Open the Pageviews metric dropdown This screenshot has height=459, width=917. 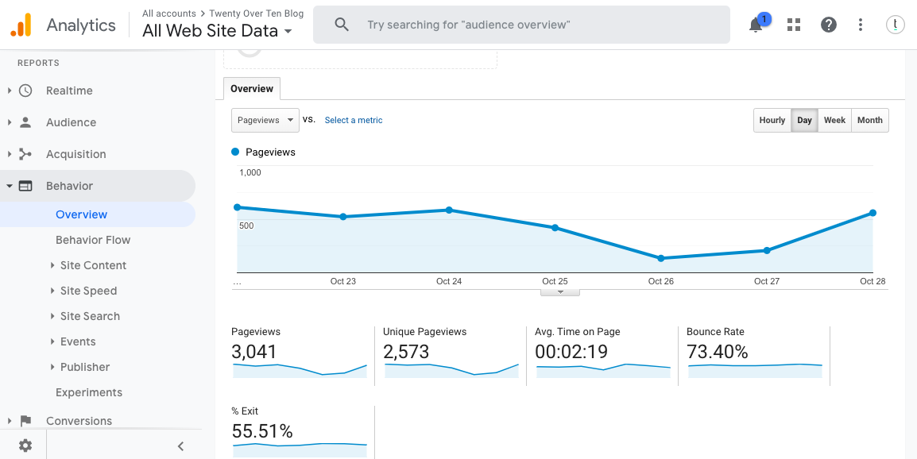[x=265, y=120]
